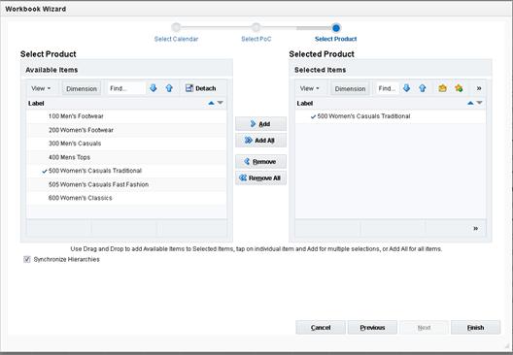This screenshot has width=513, height=355.
Task: Click the Remove button
Action: (260, 161)
